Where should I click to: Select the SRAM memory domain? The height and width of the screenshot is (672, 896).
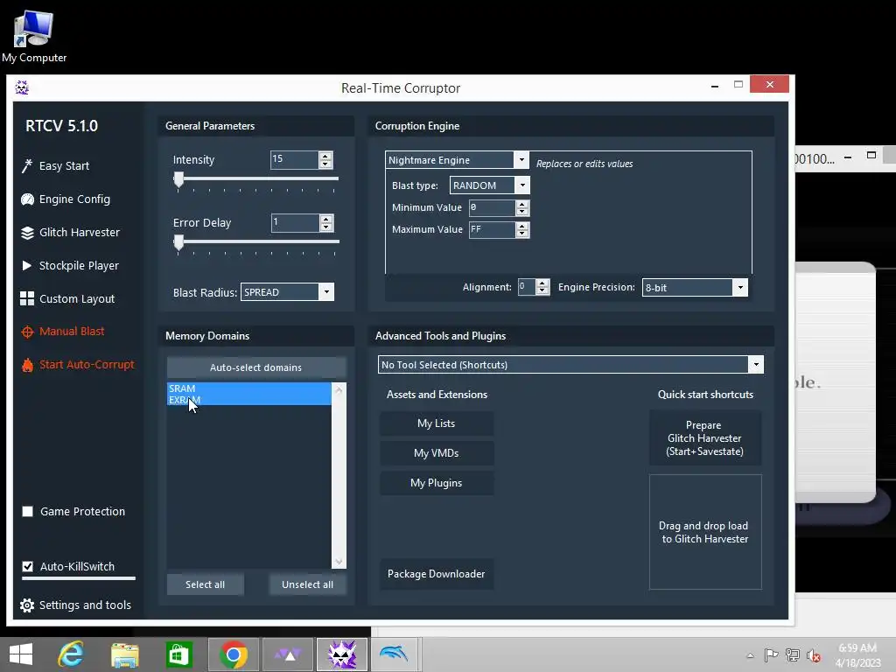[x=249, y=388]
